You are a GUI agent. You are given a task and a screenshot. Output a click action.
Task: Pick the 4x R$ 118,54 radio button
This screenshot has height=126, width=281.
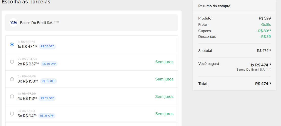pyautogui.click(x=12, y=96)
